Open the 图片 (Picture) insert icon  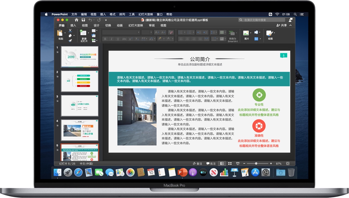pyautogui.click(x=246, y=33)
